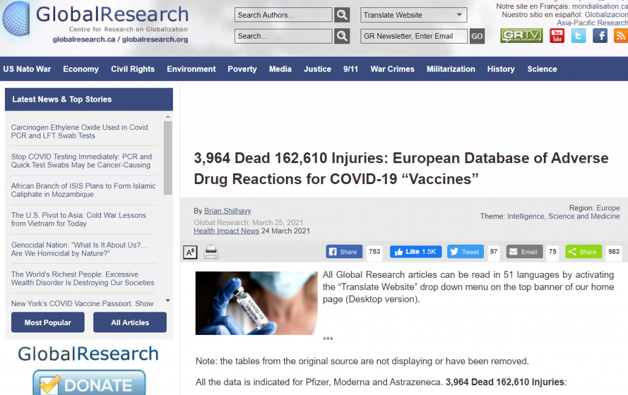
Task: Click the GR Newsletter email field
Action: click(414, 36)
